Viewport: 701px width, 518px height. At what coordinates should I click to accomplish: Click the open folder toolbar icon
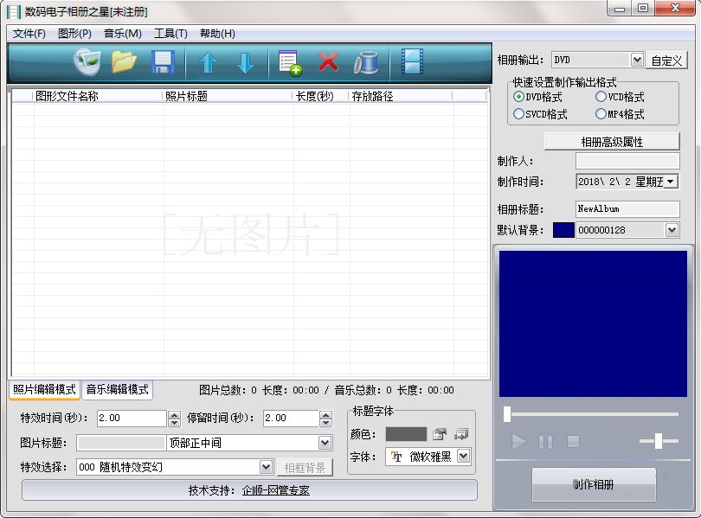[125, 61]
